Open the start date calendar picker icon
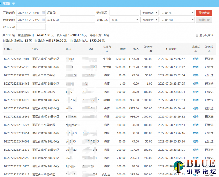 pos(44,13)
